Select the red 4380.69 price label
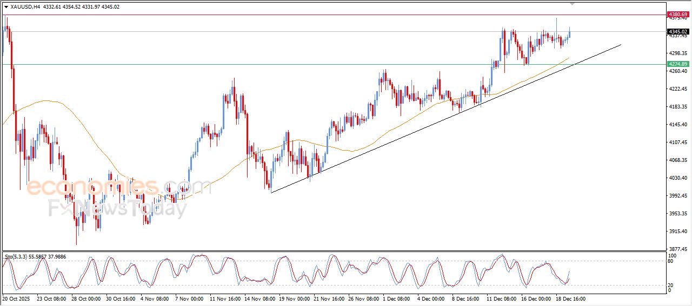The width and height of the screenshot is (692, 306). 678,14
